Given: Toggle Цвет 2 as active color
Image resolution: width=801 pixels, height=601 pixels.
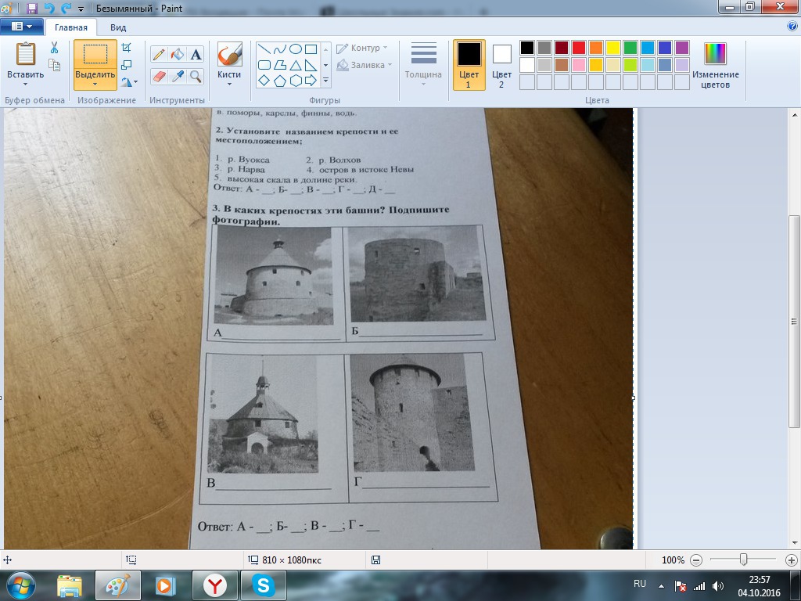Looking at the screenshot, I should pyautogui.click(x=501, y=64).
